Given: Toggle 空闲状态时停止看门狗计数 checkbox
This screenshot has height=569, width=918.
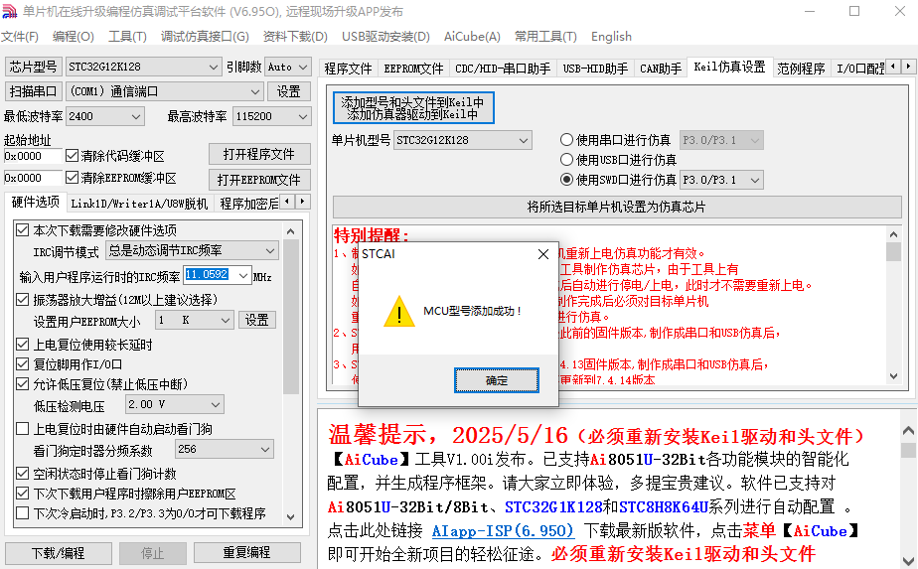Looking at the screenshot, I should point(22,473).
